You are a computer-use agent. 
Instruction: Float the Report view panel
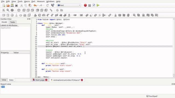pos(172,84)
